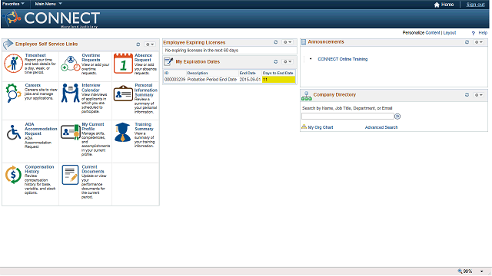This screenshot has width=492, height=276.
Task: Open the ADA Accommodation wheelchair icon
Action: (x=14, y=133)
